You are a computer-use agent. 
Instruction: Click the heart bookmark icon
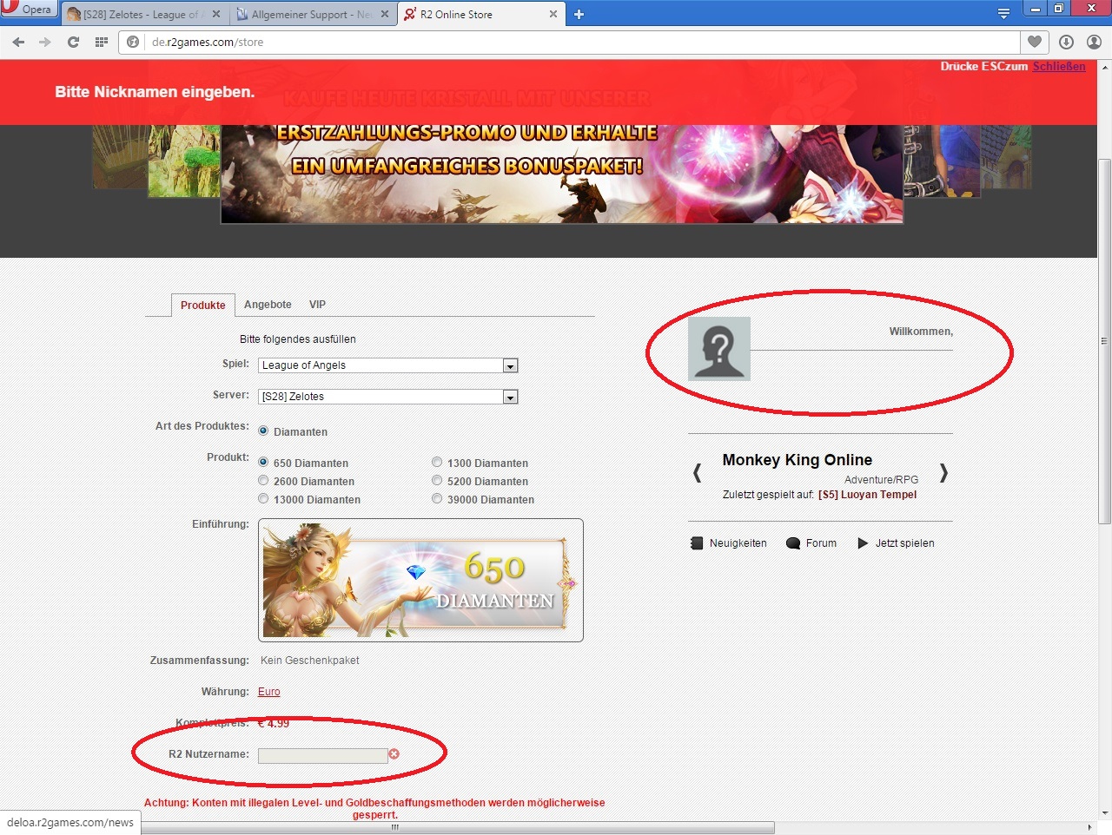point(1034,42)
